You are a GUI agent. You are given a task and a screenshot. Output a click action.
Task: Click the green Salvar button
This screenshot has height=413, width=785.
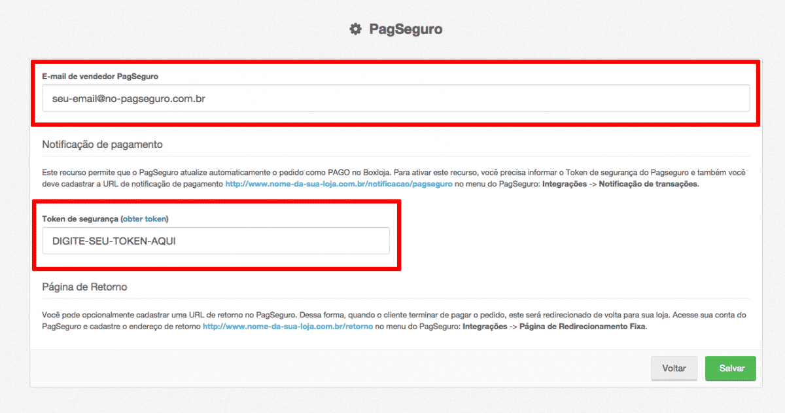[x=732, y=368]
